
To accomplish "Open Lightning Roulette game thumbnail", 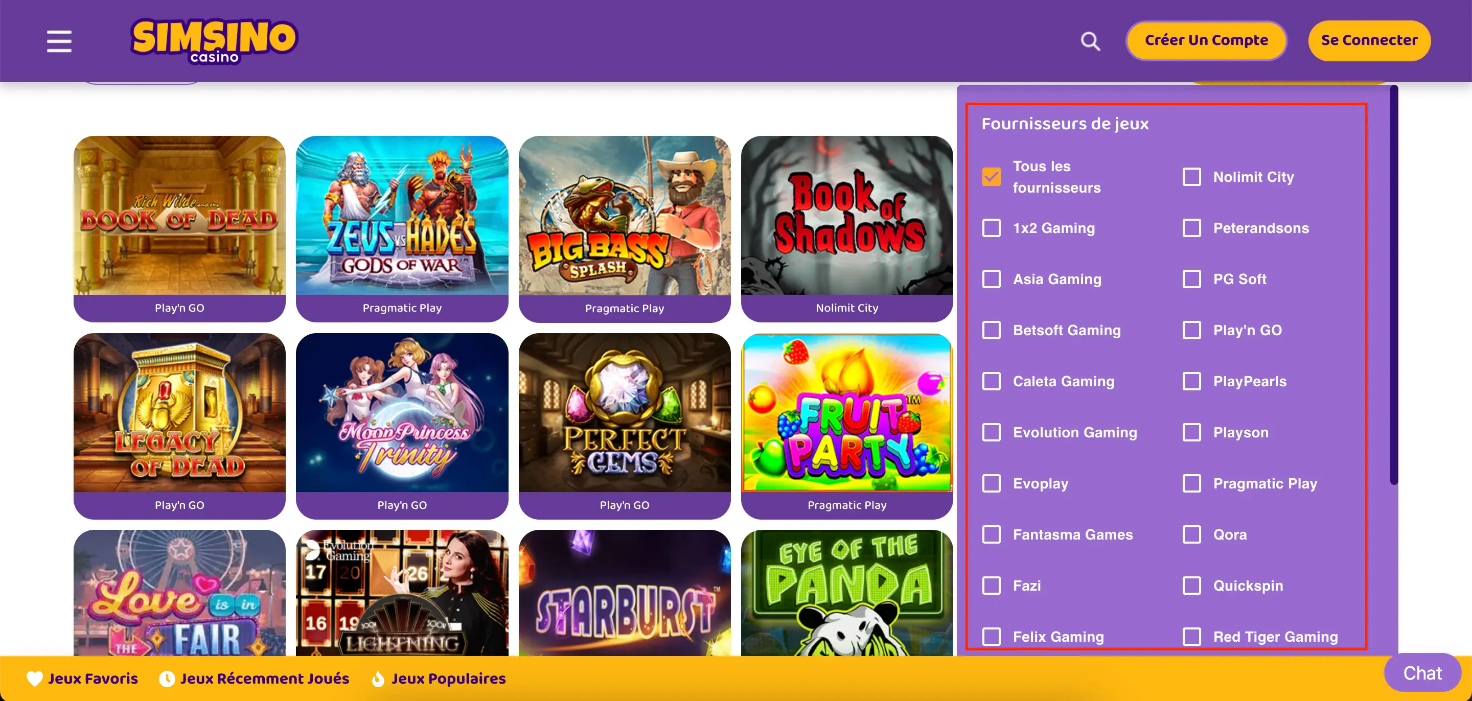I will (402, 593).
